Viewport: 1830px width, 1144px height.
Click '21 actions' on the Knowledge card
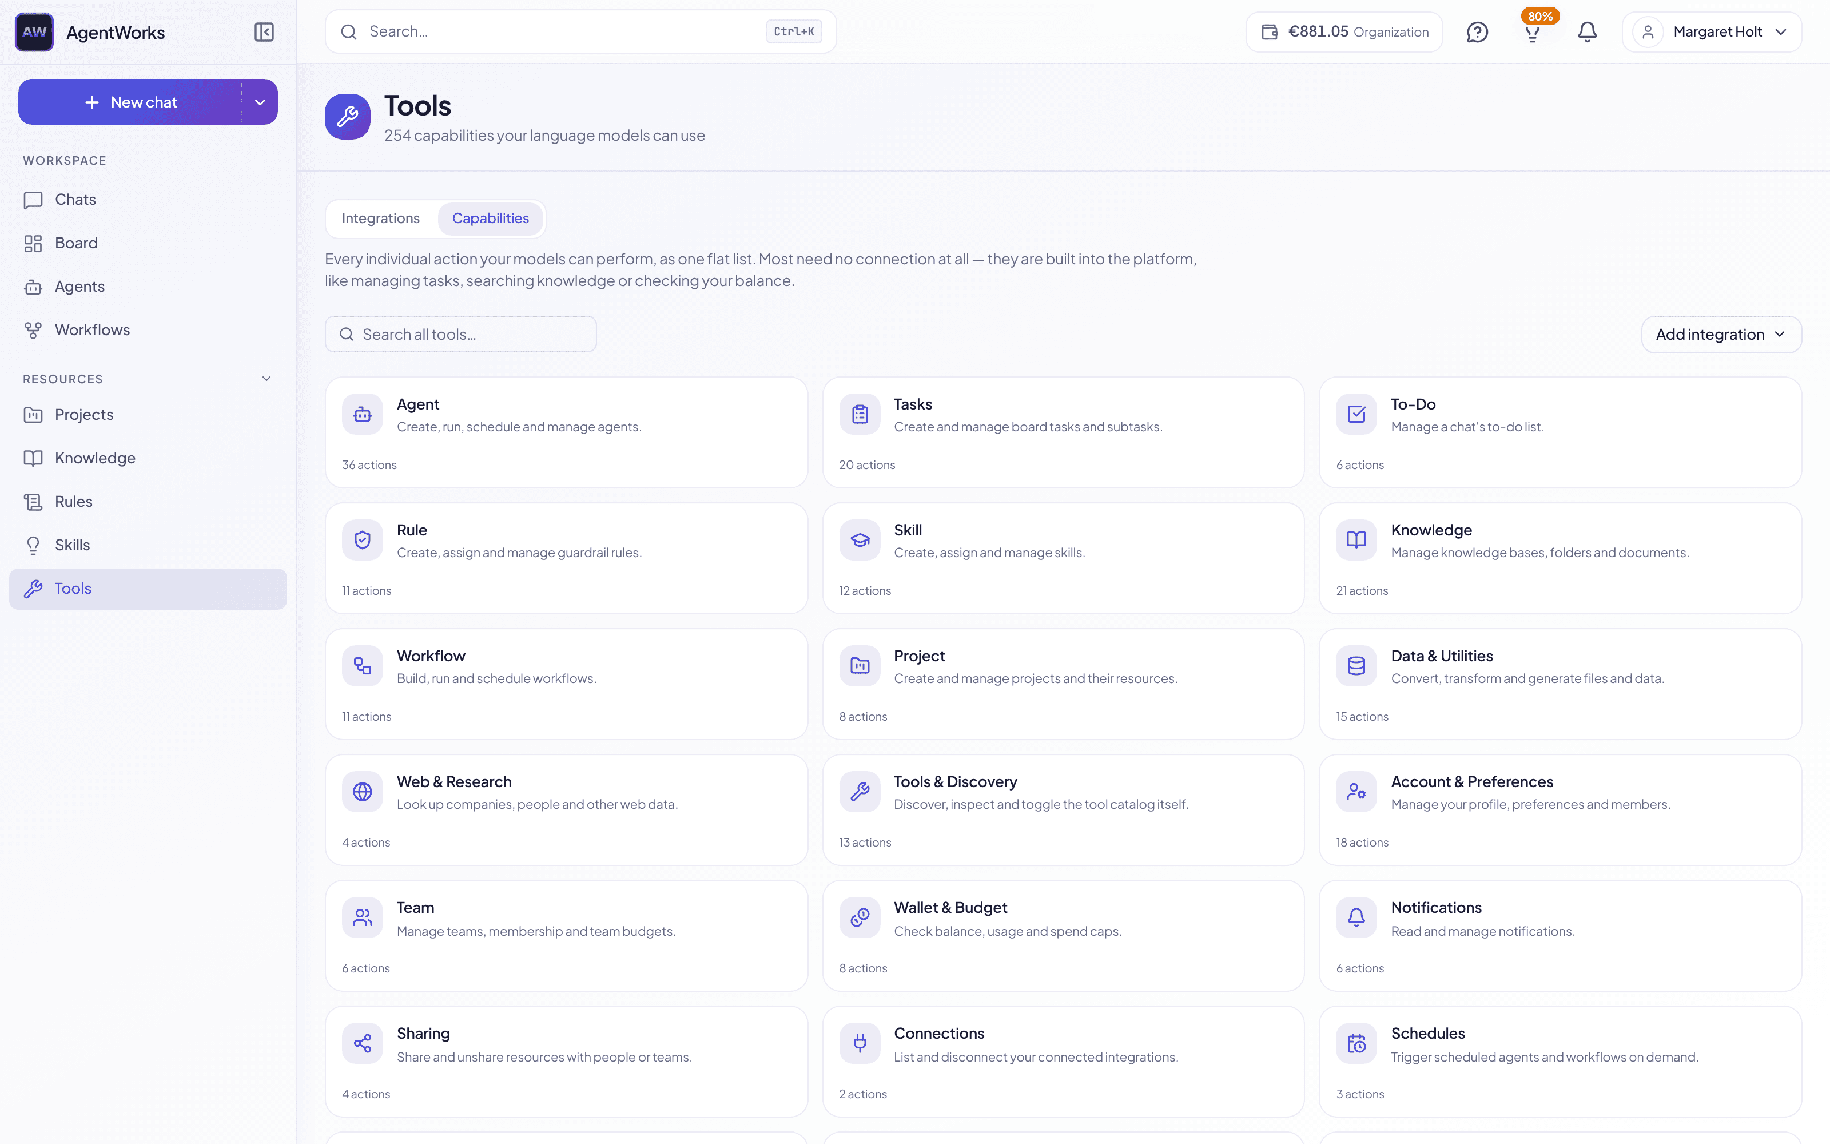[x=1362, y=591]
